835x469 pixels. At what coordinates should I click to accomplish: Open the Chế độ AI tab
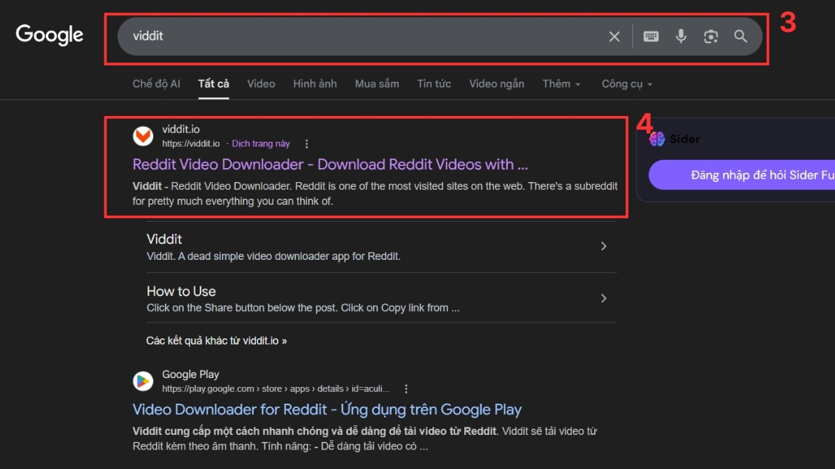click(156, 83)
